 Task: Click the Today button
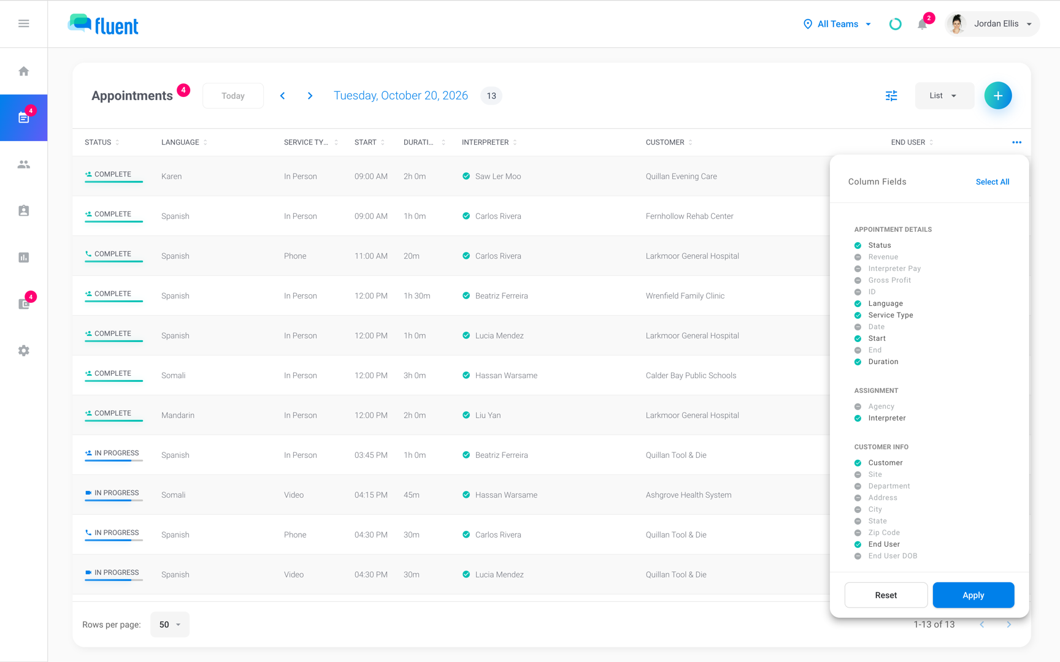tap(233, 96)
